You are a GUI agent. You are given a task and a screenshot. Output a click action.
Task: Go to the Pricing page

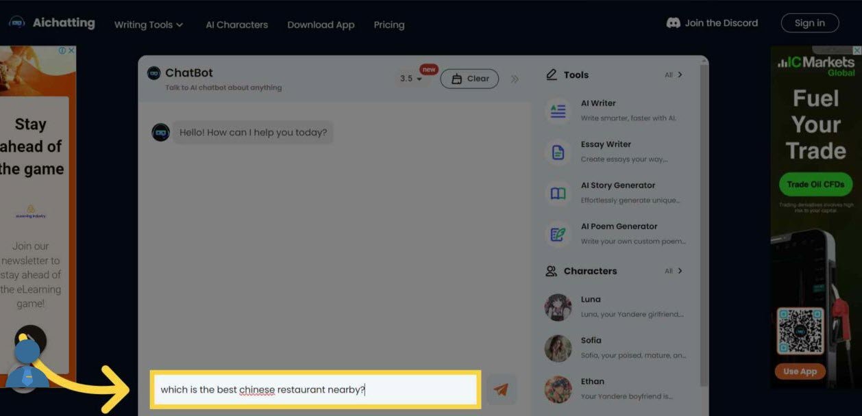[389, 25]
